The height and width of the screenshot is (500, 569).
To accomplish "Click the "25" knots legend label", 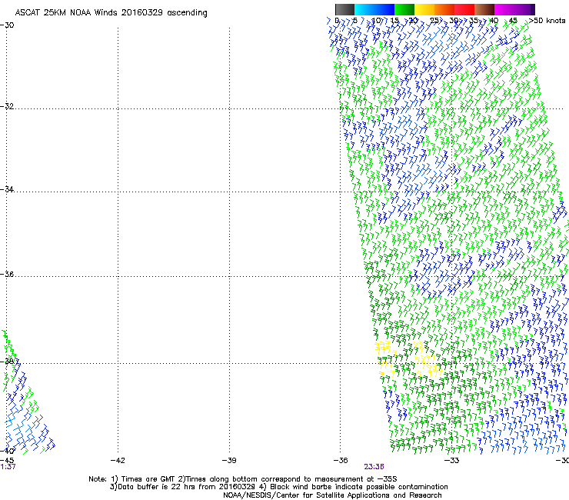I will click(x=434, y=21).
